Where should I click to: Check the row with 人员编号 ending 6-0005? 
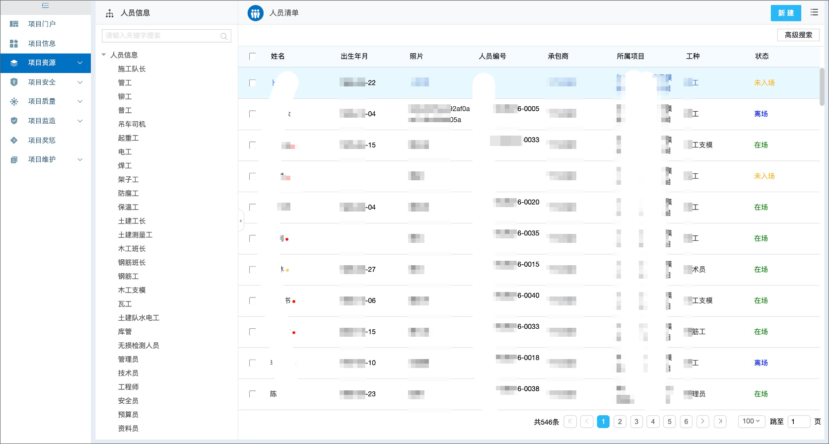click(253, 114)
